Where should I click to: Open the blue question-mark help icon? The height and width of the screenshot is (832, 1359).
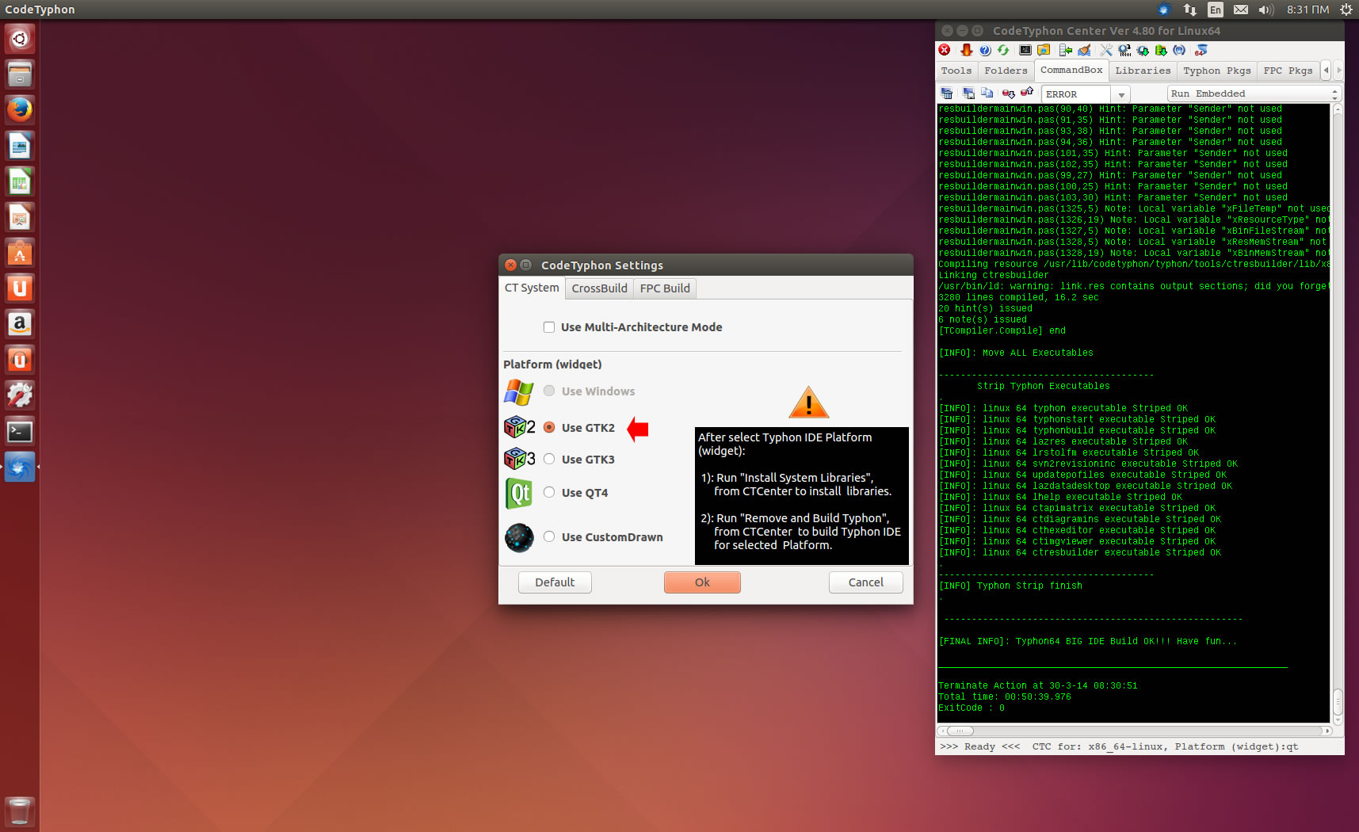pyautogui.click(x=985, y=50)
